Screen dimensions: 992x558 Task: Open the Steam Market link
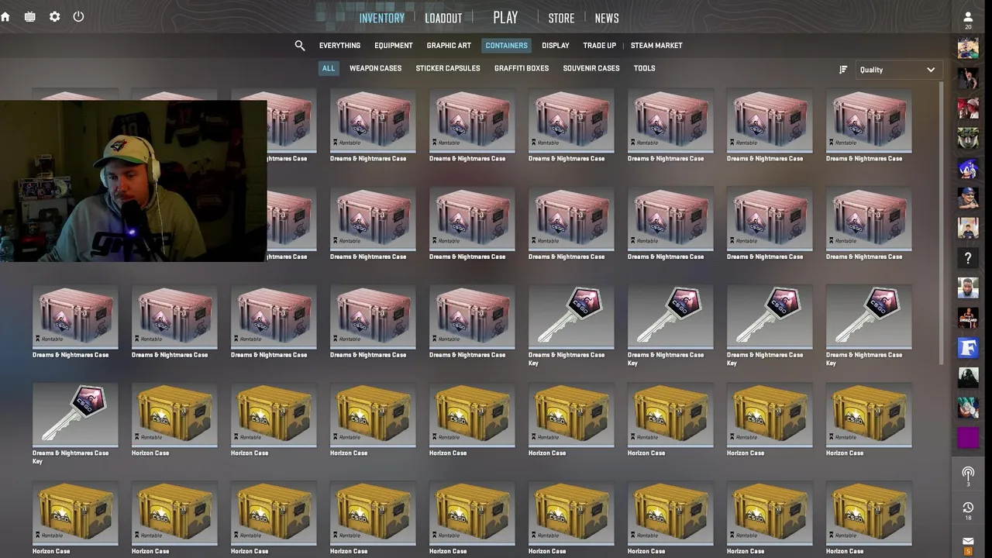click(x=656, y=46)
